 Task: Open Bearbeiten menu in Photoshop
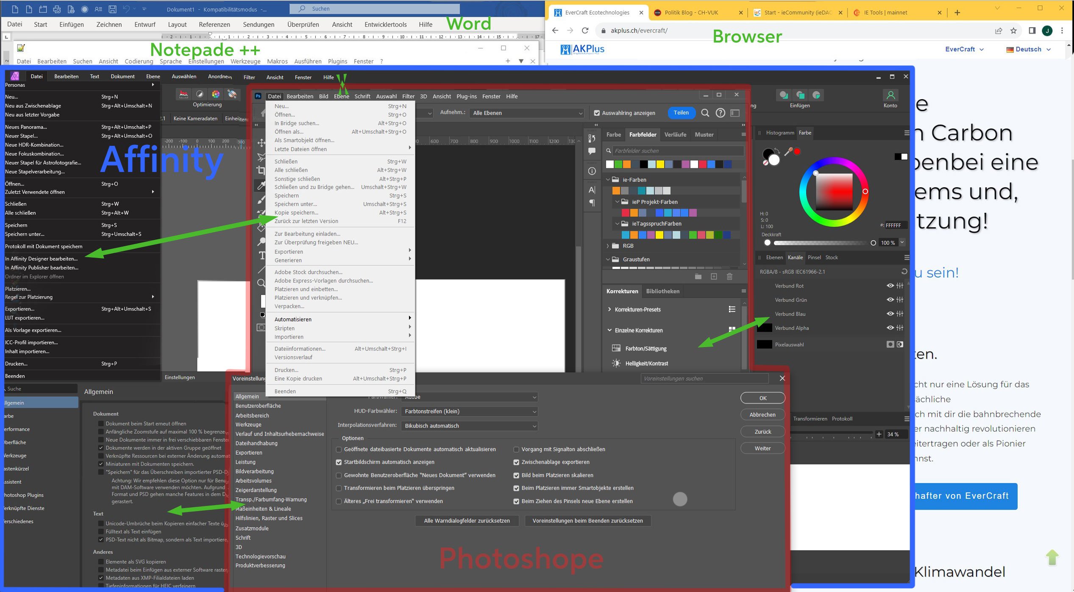tap(300, 96)
